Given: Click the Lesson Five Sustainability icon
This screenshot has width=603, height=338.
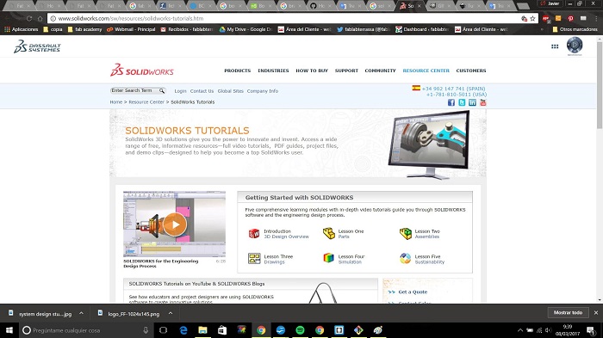Looking at the screenshot, I should point(406,258).
